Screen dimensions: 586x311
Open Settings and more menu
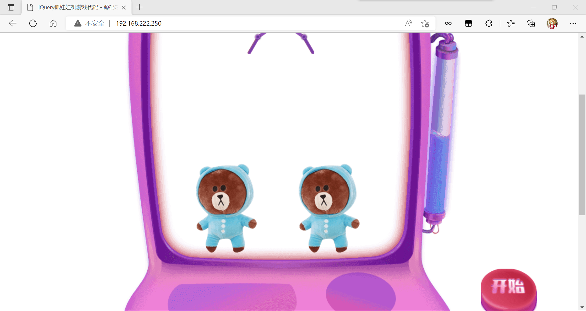click(x=573, y=23)
